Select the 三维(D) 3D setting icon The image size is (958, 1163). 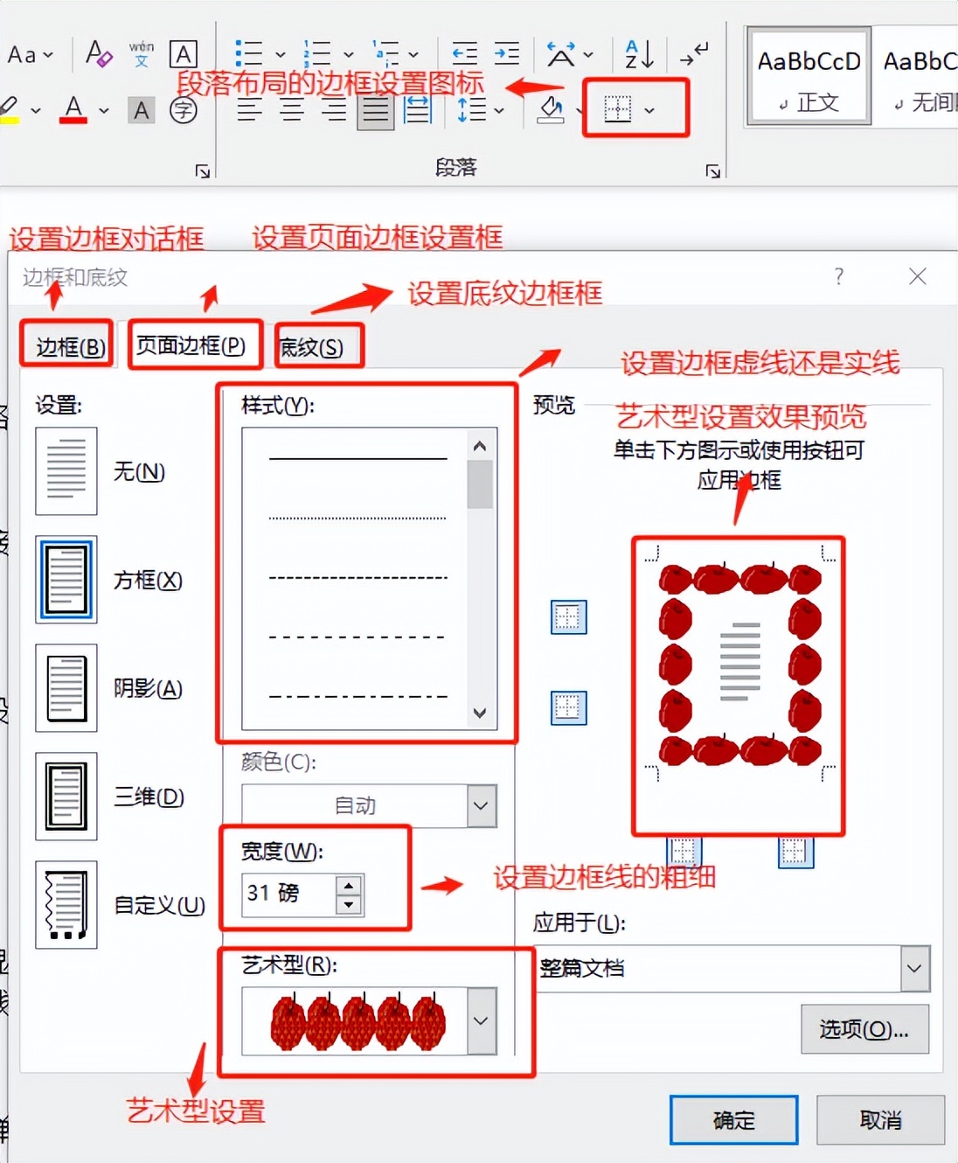(66, 797)
